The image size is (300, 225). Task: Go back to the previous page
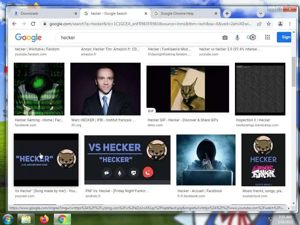pos(14,24)
